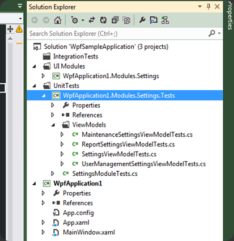The width and height of the screenshot is (234, 241).
Task: Click the Back navigation arrow in toolbar
Action: click(x=35, y=20)
